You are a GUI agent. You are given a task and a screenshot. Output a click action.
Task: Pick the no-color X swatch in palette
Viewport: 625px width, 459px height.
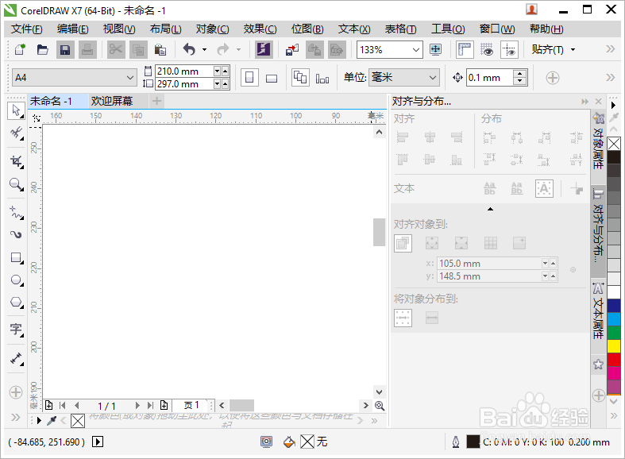tap(614, 144)
